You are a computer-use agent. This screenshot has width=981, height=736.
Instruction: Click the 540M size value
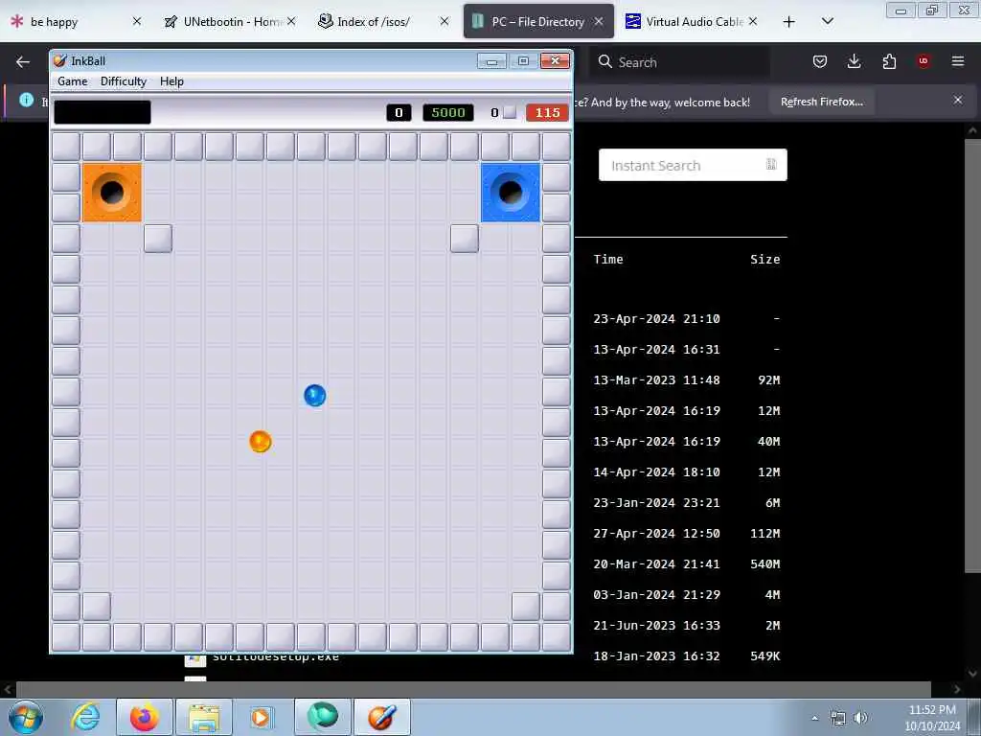[765, 563]
